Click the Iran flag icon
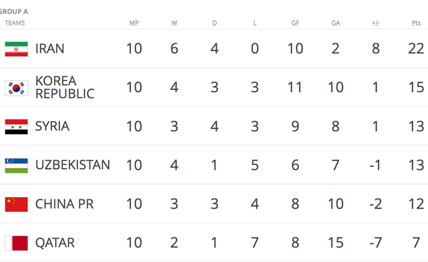The width and height of the screenshot is (428, 262). coord(16,49)
